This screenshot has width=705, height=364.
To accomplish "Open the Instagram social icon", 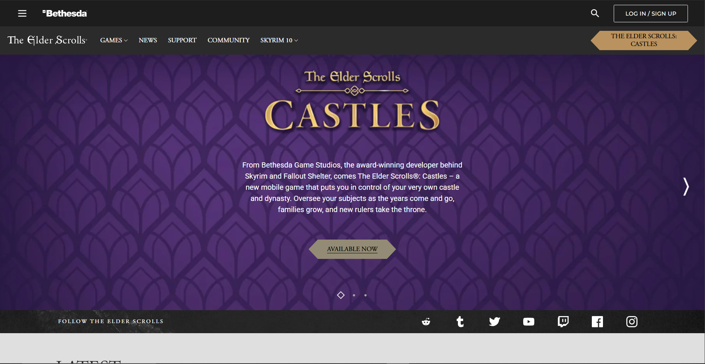I will [x=632, y=322].
